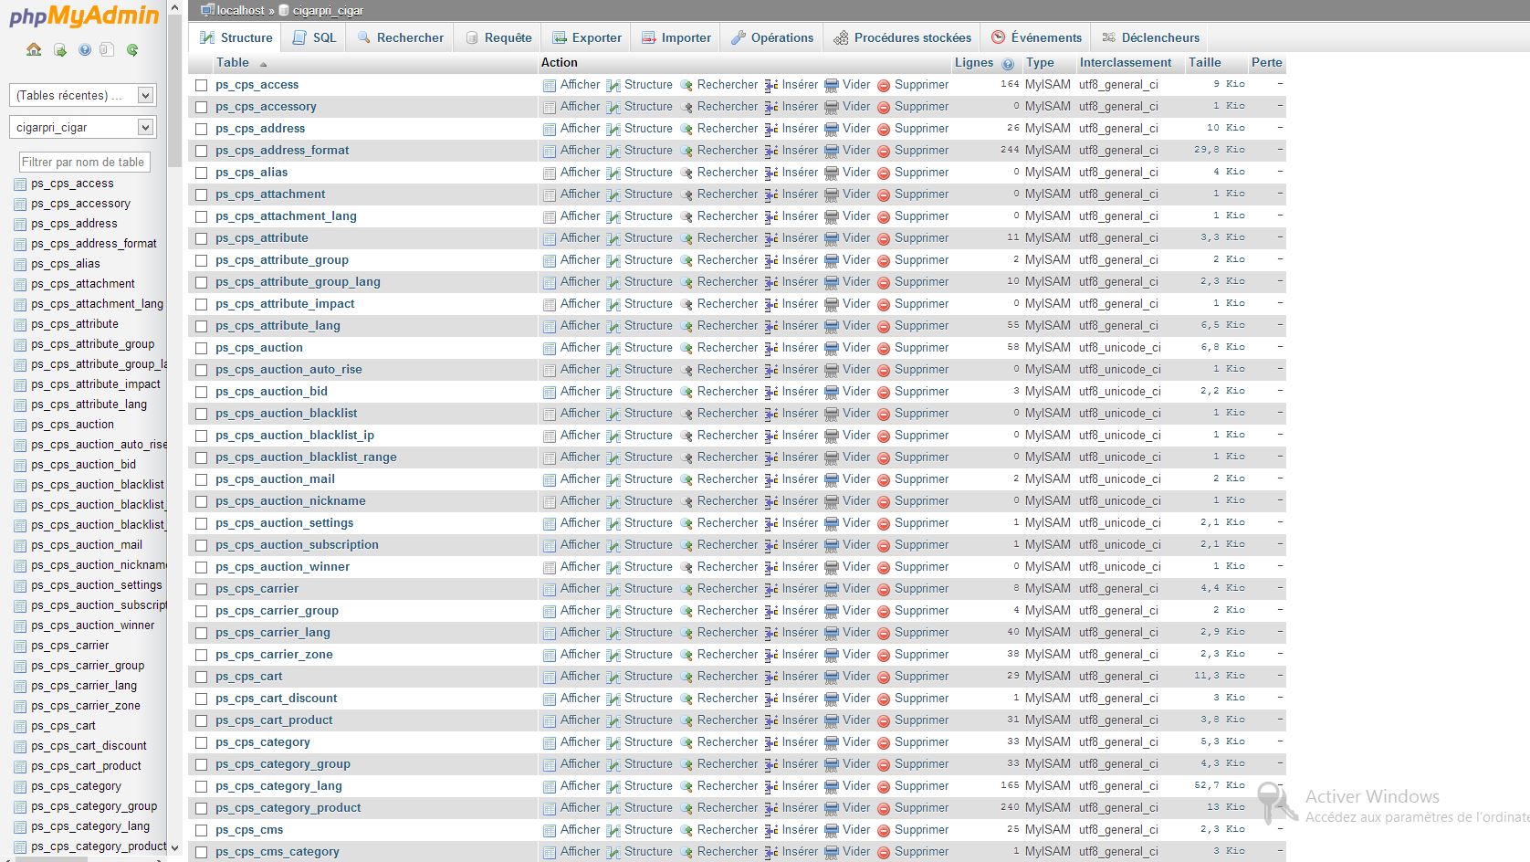Click table icon beside ps_cps_access in sidebar
1530x862 pixels.
click(20, 184)
